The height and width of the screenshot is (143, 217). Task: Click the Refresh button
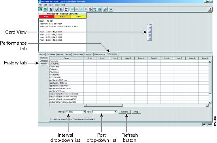[x=125, y=112]
